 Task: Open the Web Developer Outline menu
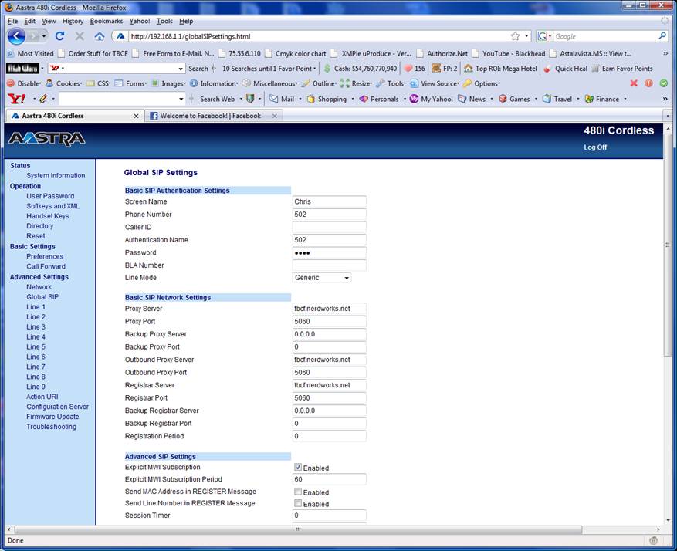(319, 83)
